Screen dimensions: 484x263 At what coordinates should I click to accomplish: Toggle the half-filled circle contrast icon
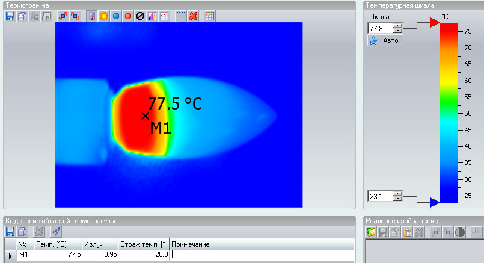coord(460,232)
